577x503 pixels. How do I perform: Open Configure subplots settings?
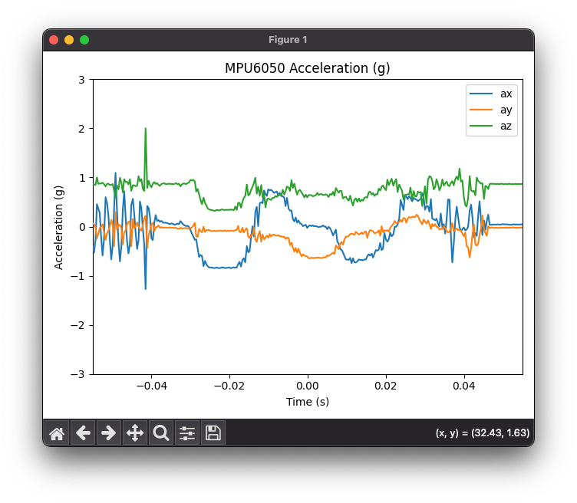187,432
